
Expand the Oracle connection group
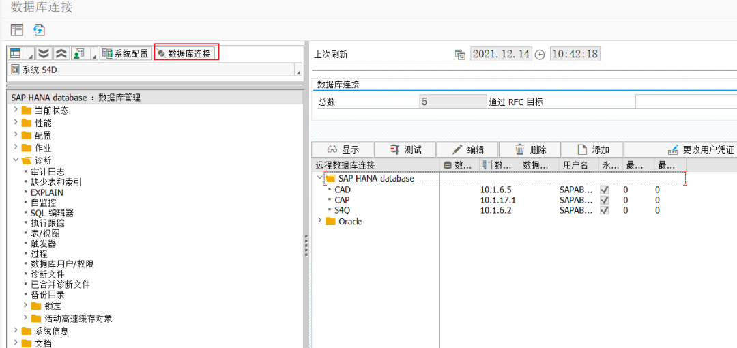pos(320,220)
